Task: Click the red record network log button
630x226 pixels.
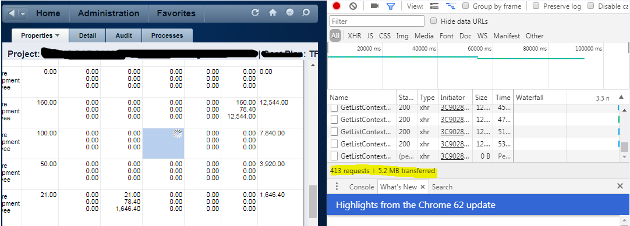Action: (x=337, y=6)
